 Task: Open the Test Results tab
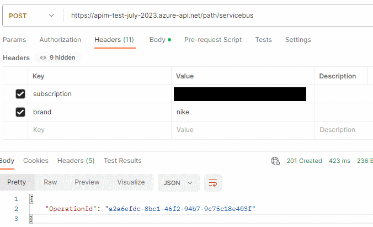122,161
